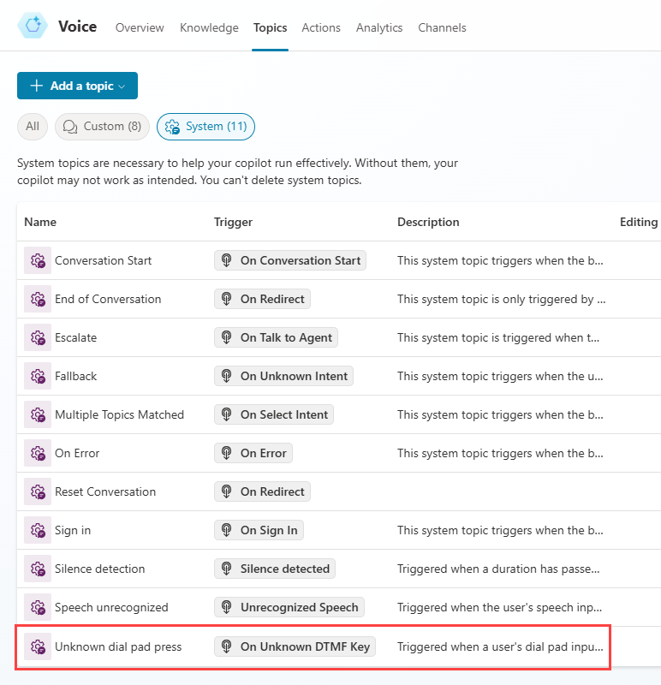Click the On Sign In trigger badge
Image resolution: width=661 pixels, height=685 pixels.
coord(259,530)
